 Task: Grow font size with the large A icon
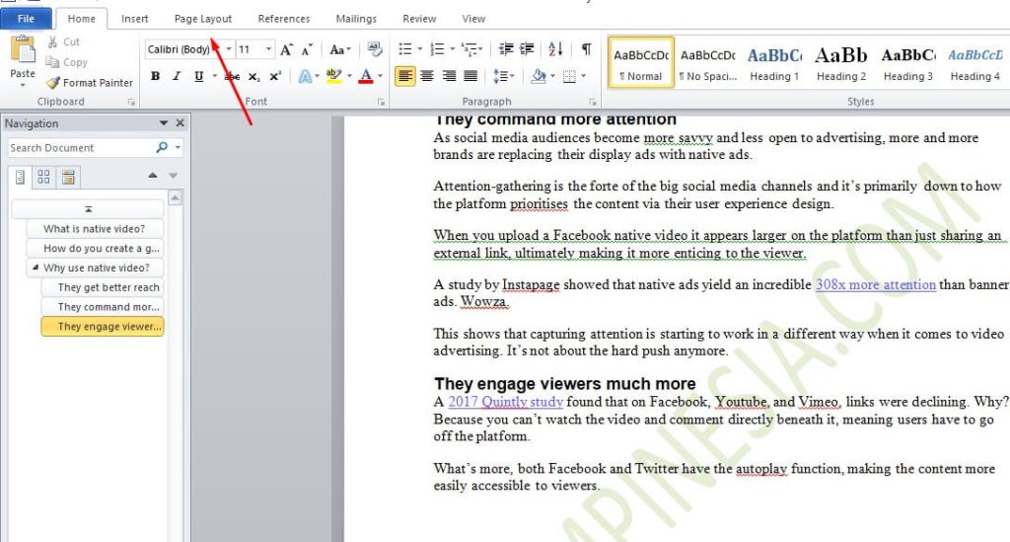[287, 49]
